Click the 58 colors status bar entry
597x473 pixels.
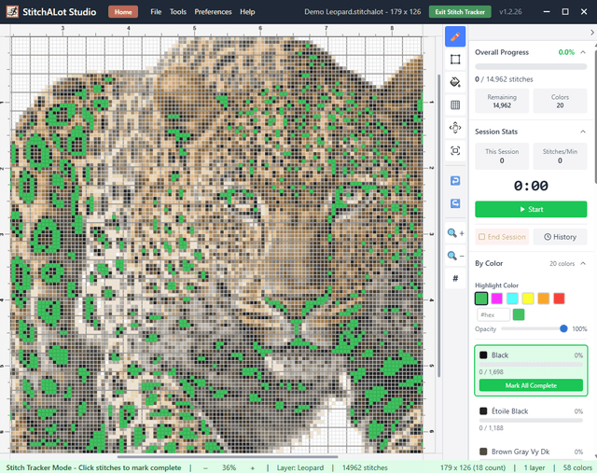pos(577,467)
